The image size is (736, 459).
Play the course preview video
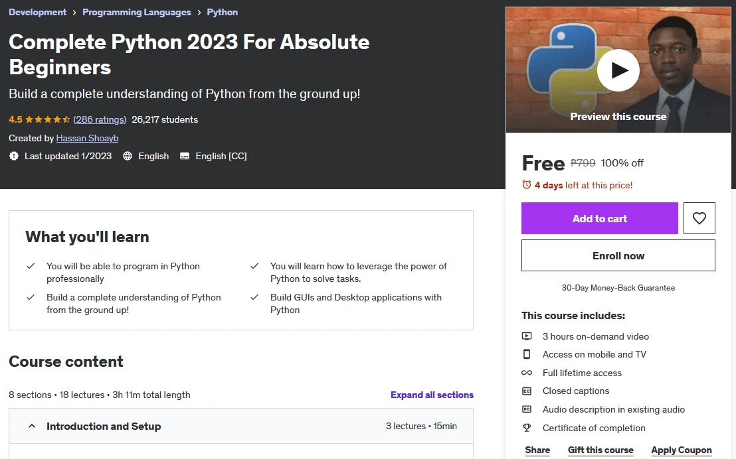coord(618,70)
